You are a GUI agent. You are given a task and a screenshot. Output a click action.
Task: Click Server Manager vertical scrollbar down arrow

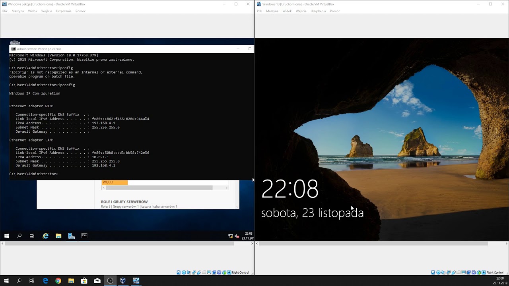click(x=237, y=207)
